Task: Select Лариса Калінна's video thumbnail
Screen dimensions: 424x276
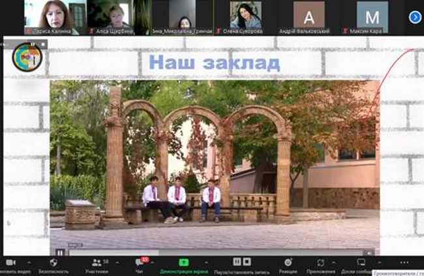Action: point(55,17)
